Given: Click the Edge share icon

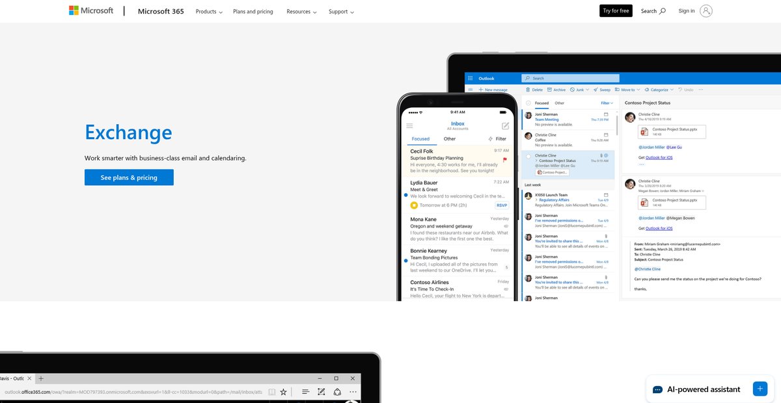Looking at the screenshot, I should click(337, 392).
